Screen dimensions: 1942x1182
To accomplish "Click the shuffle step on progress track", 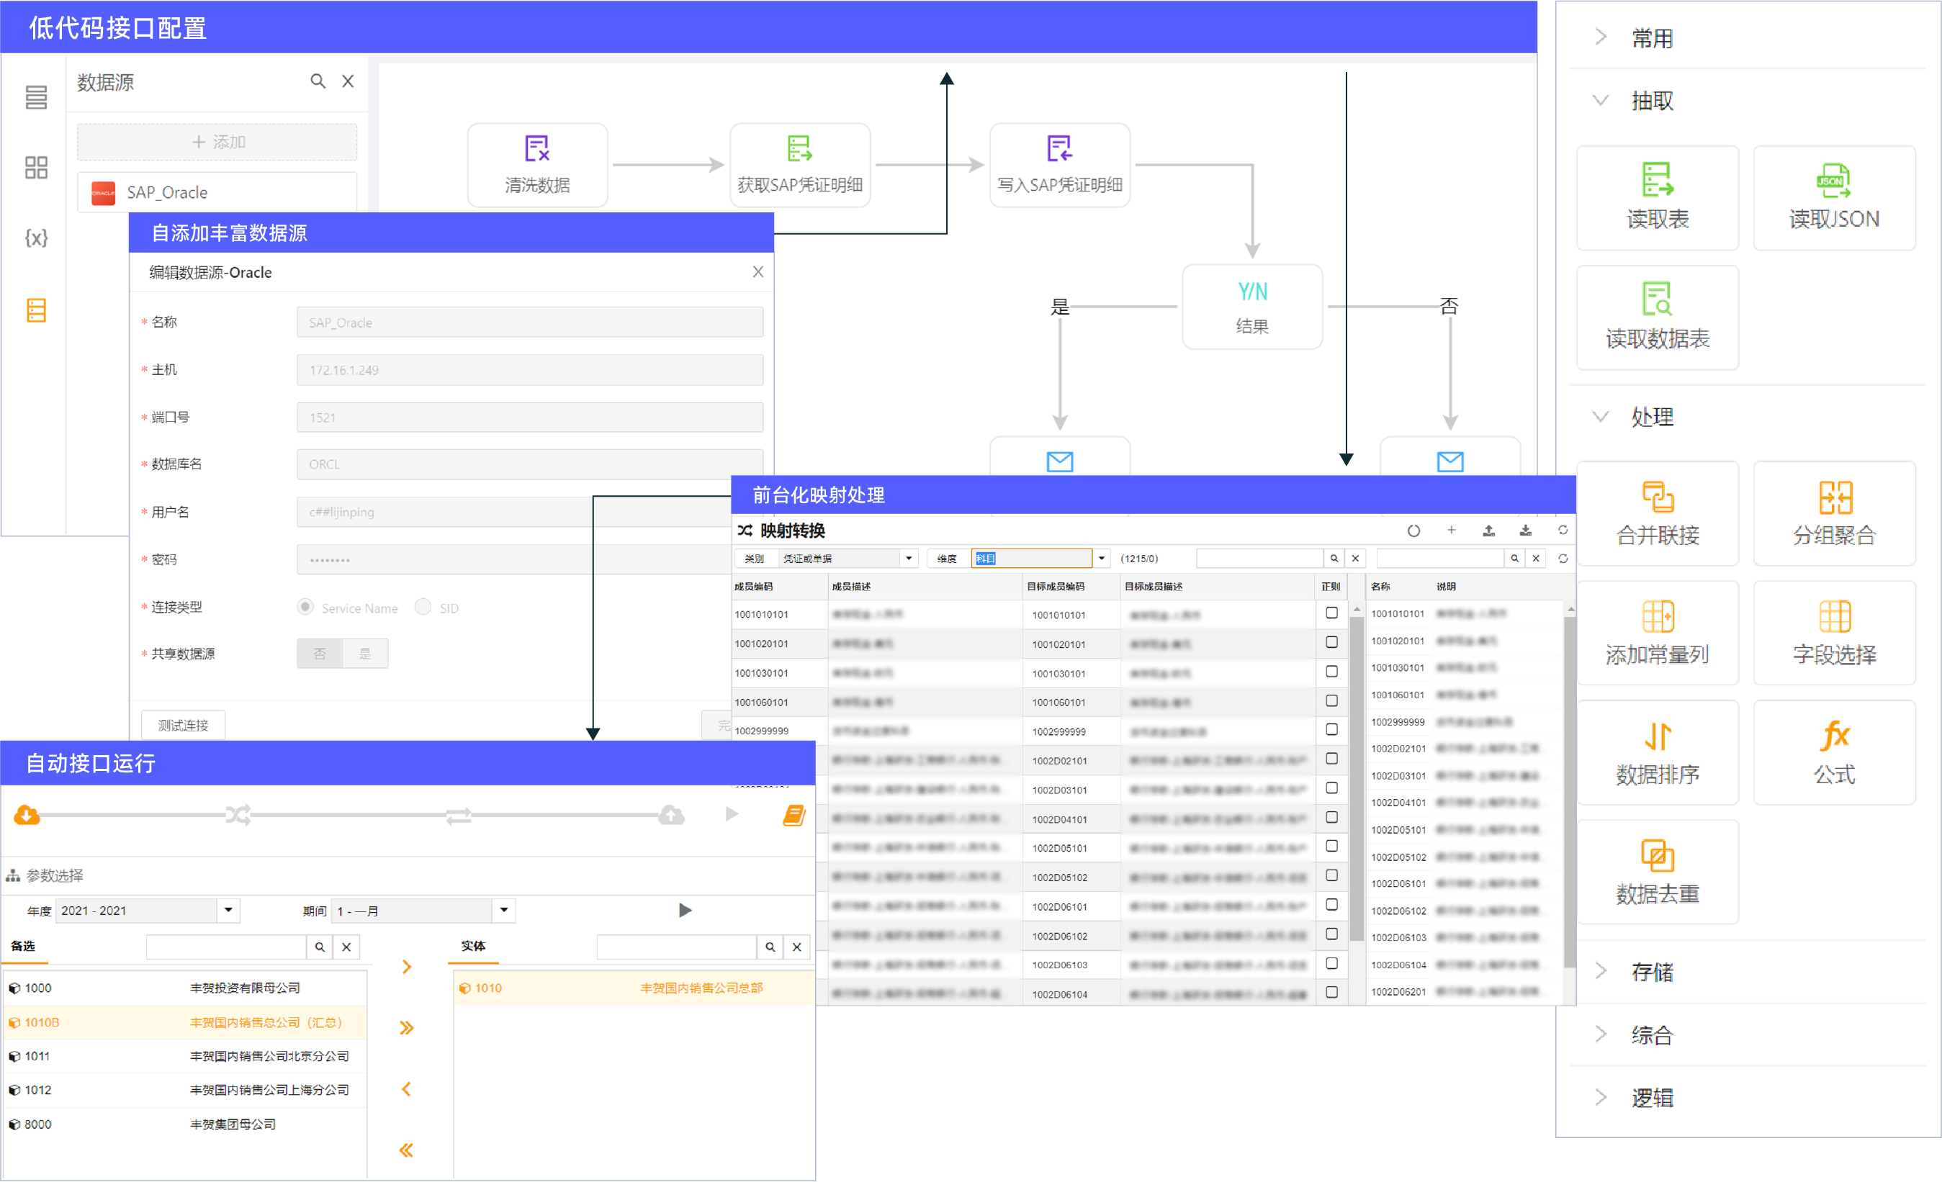I will pos(237,815).
